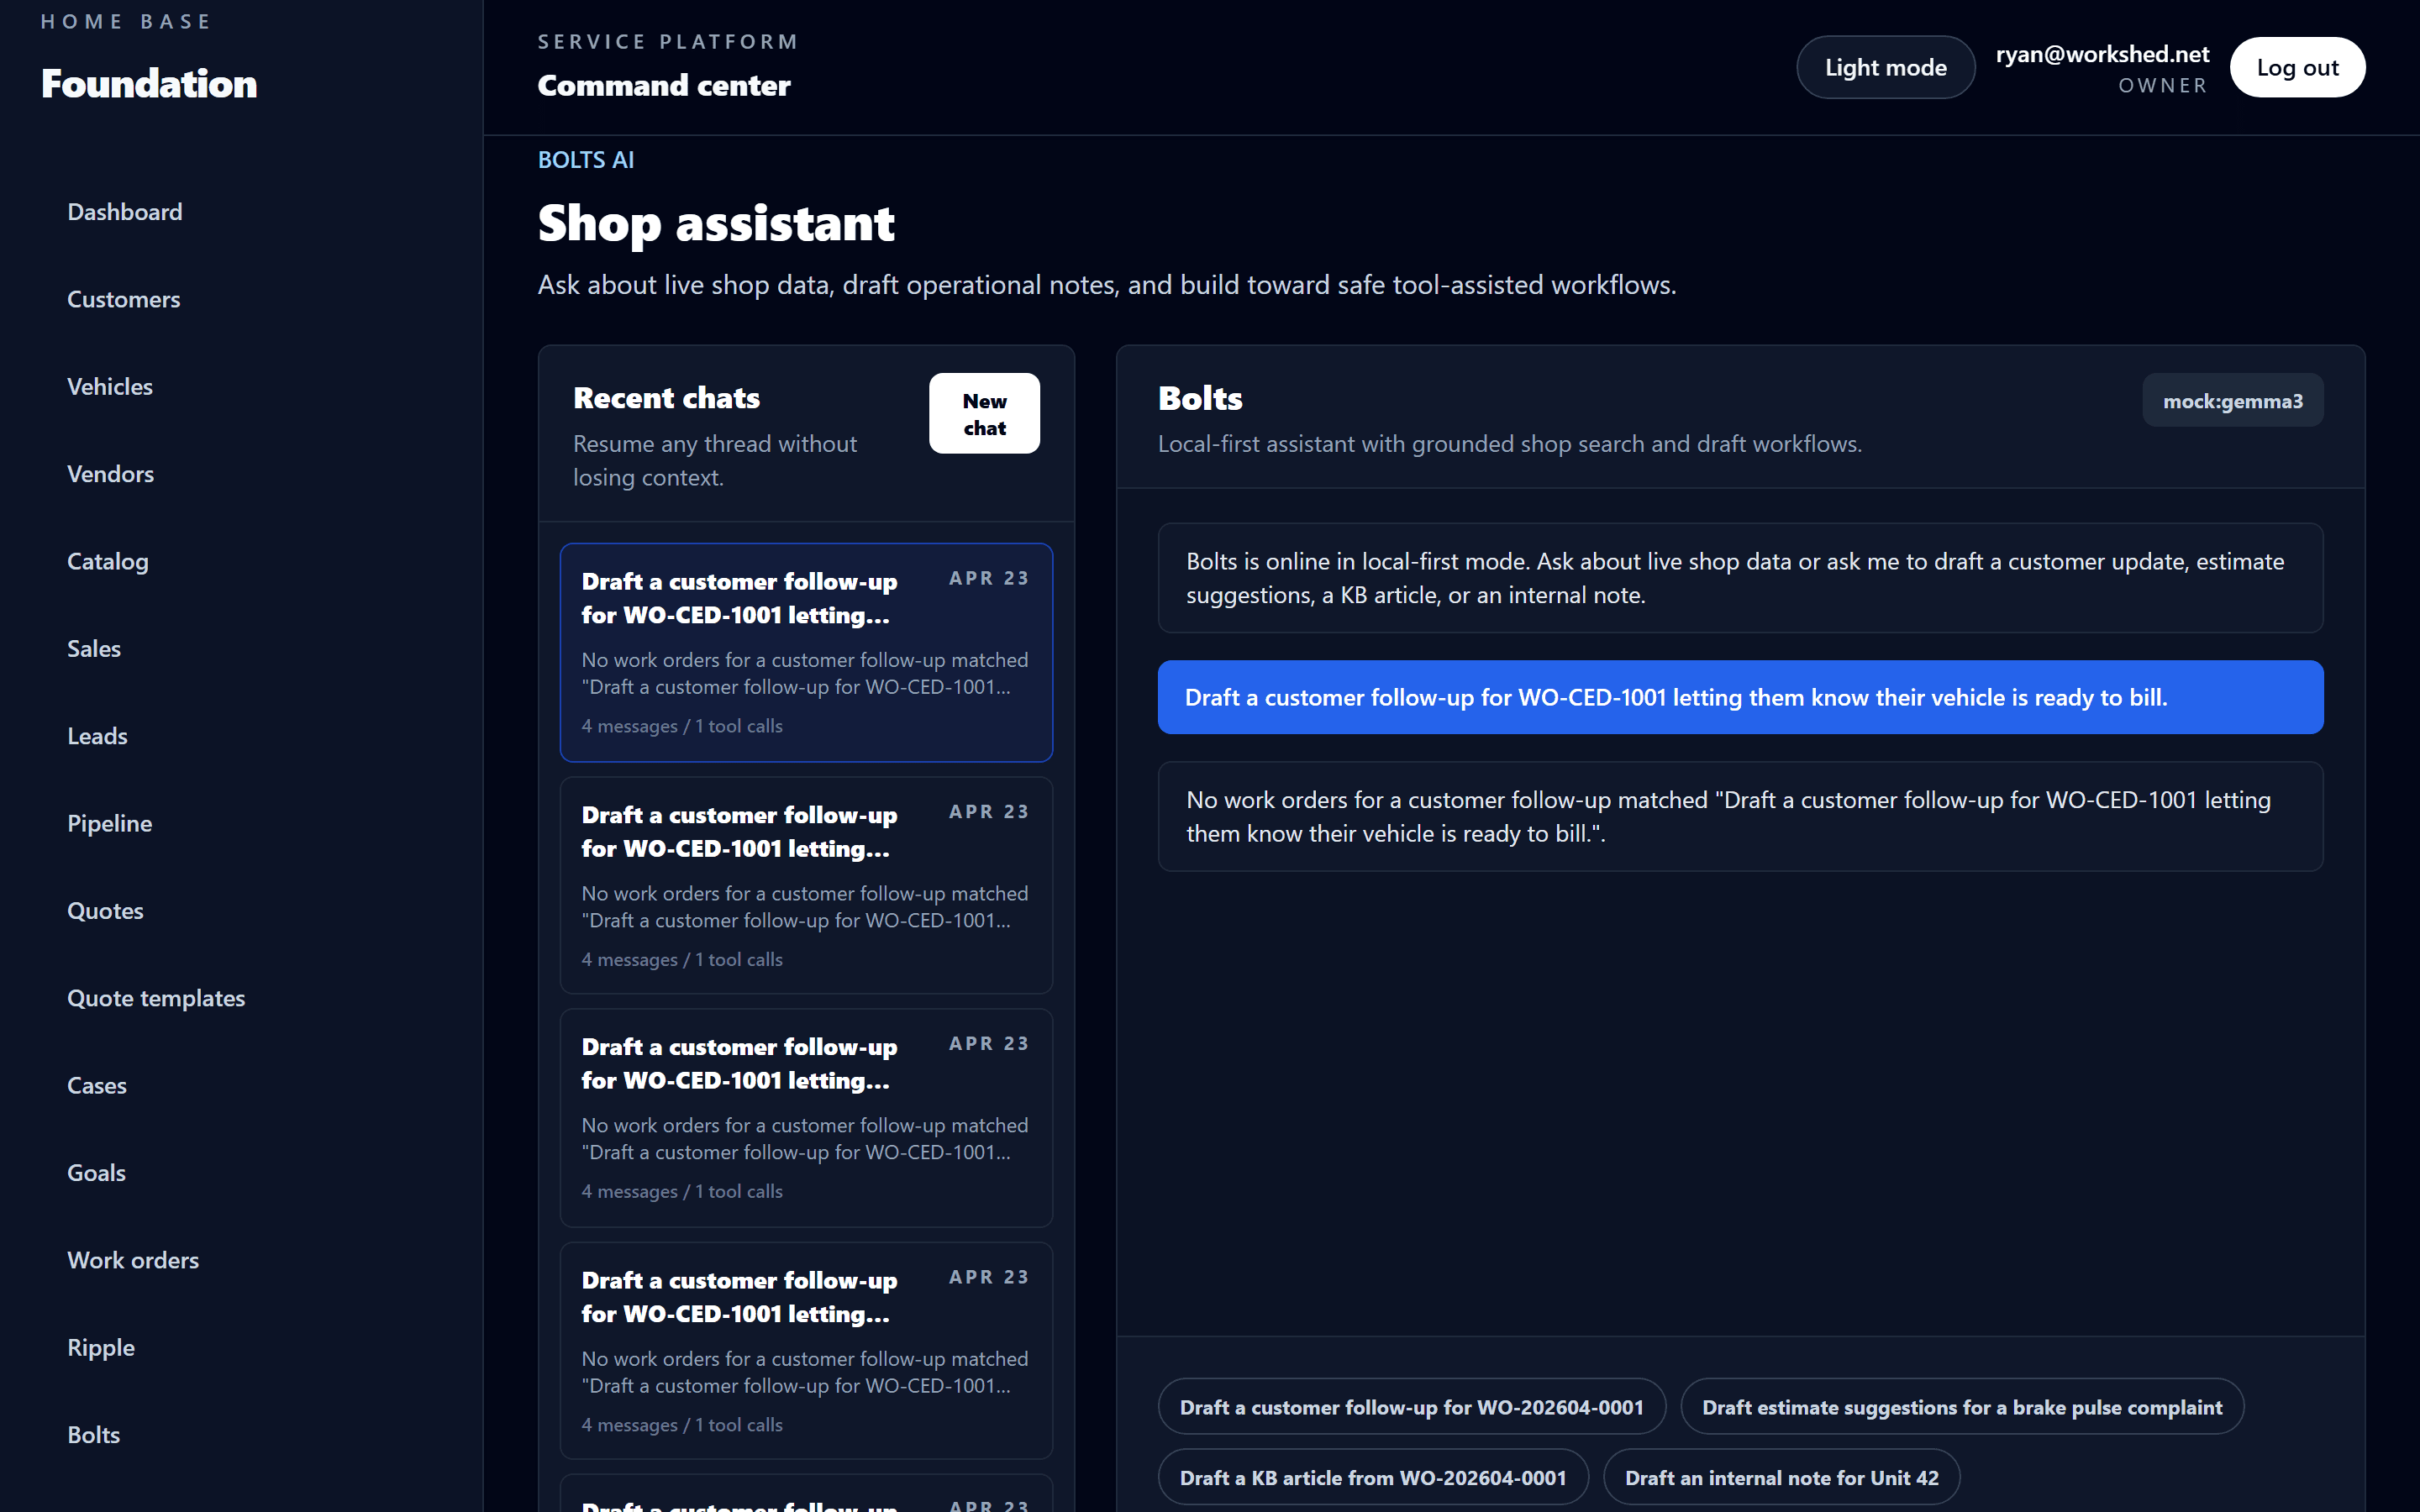Open Dashboard in the sidebar

click(x=125, y=212)
